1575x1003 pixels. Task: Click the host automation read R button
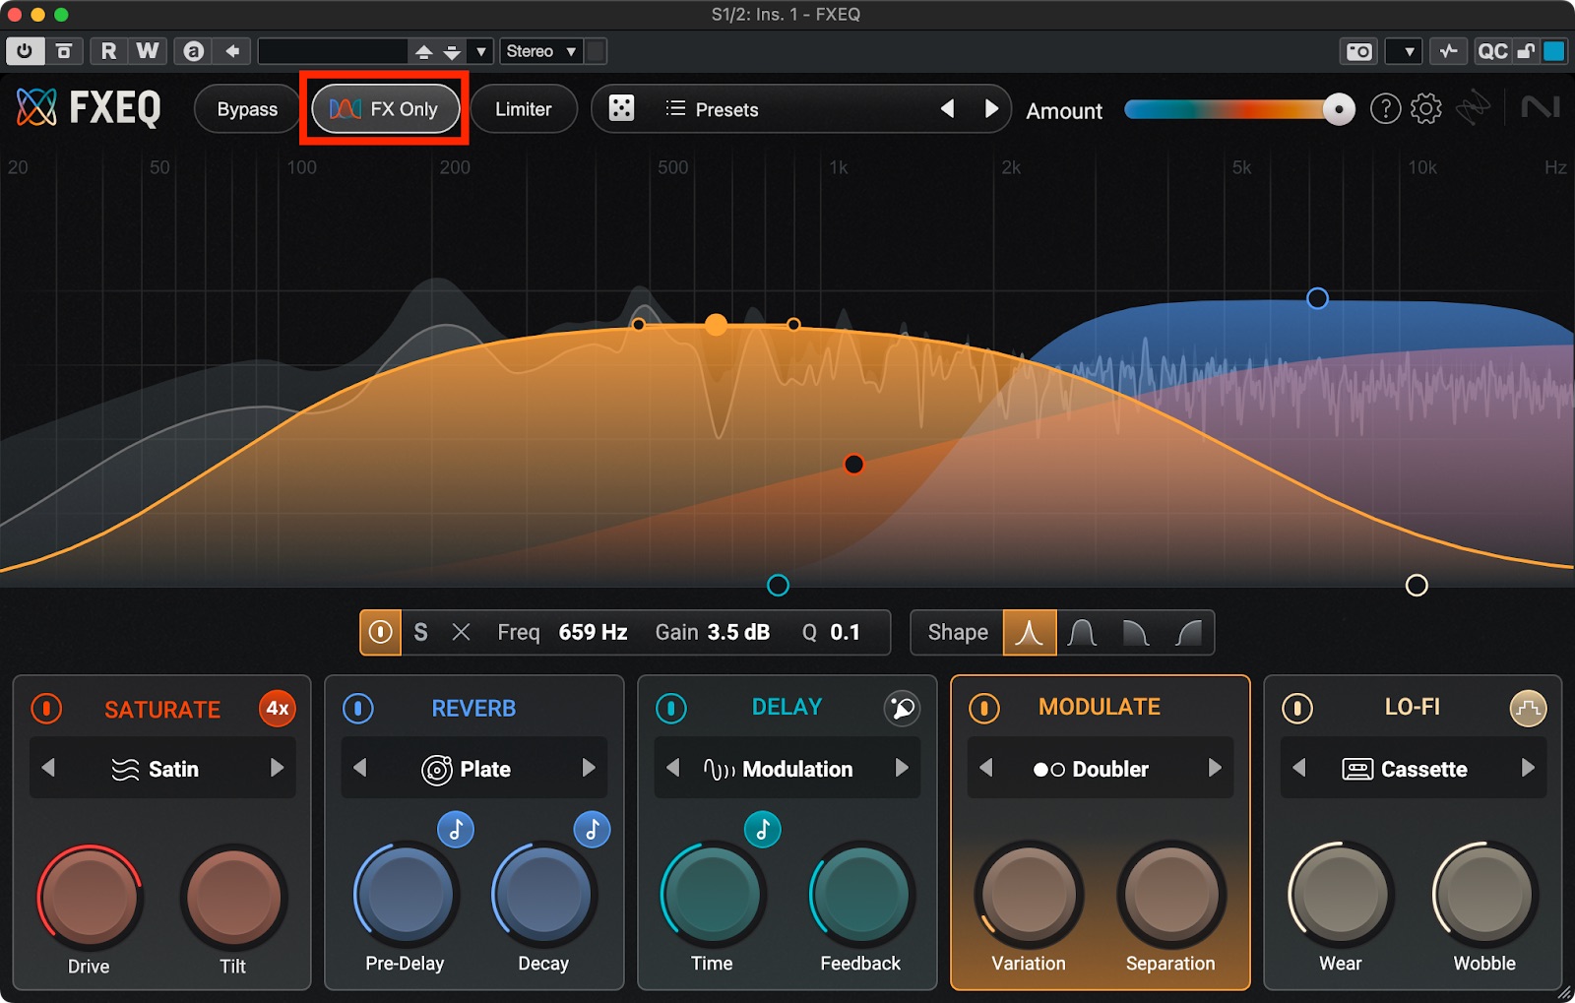(108, 51)
